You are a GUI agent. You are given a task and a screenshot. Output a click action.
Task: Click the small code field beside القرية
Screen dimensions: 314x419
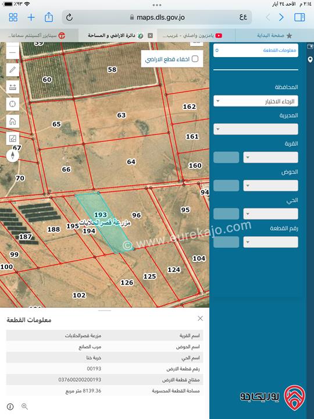(226, 157)
